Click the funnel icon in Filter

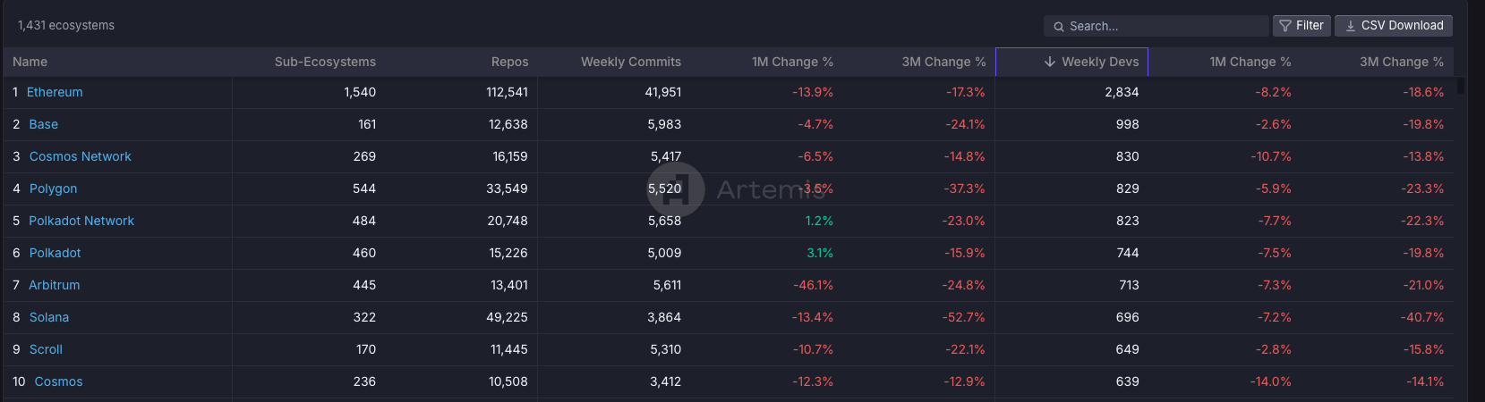point(1285,26)
